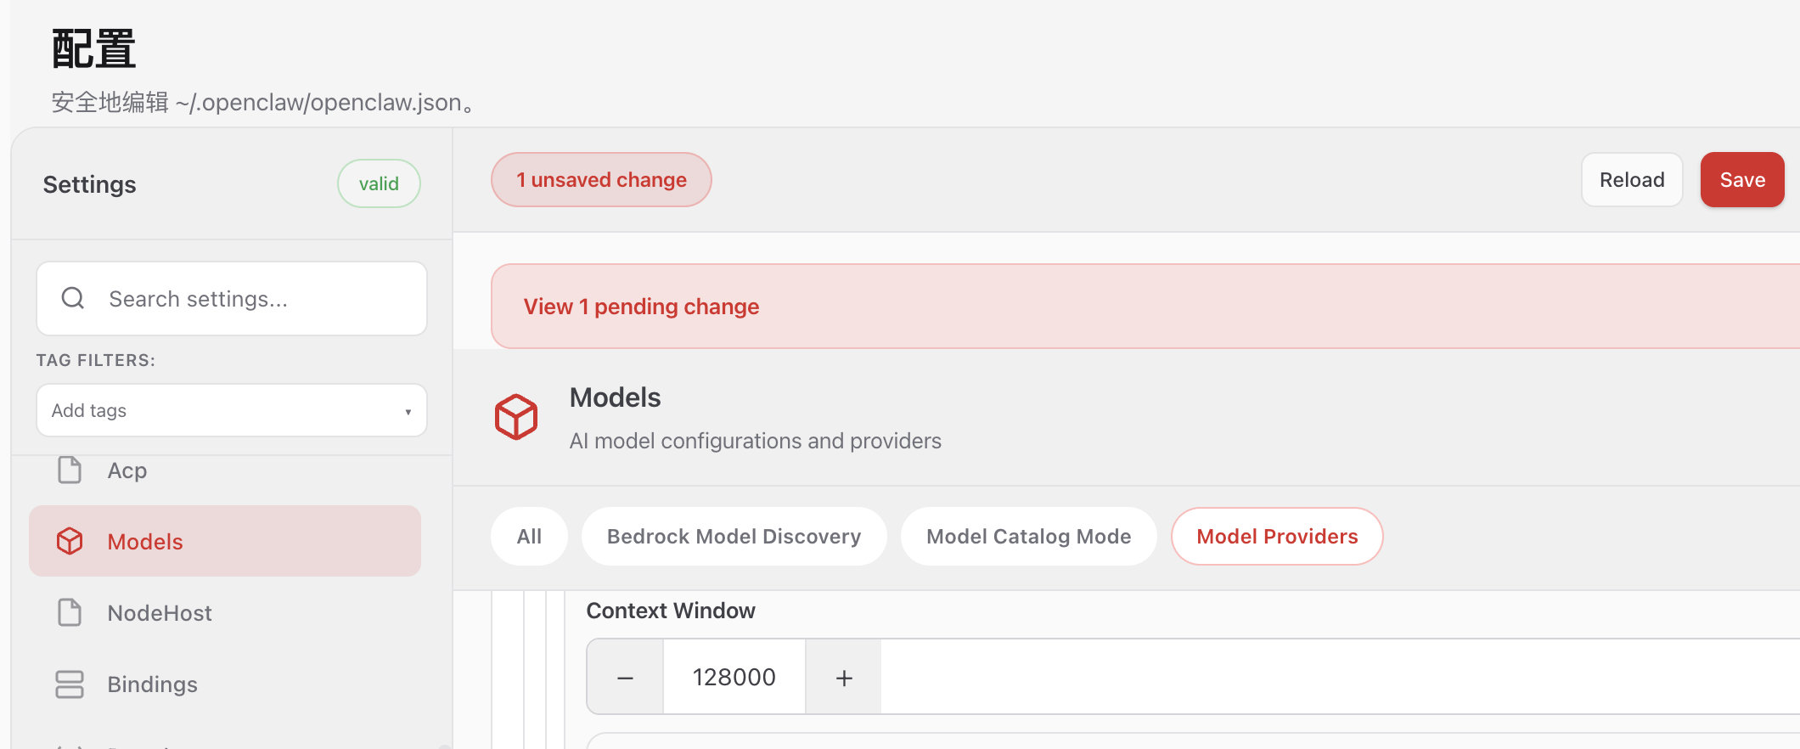This screenshot has width=1800, height=749.
Task: Click the Acp document icon
Action: pyautogui.click(x=70, y=470)
